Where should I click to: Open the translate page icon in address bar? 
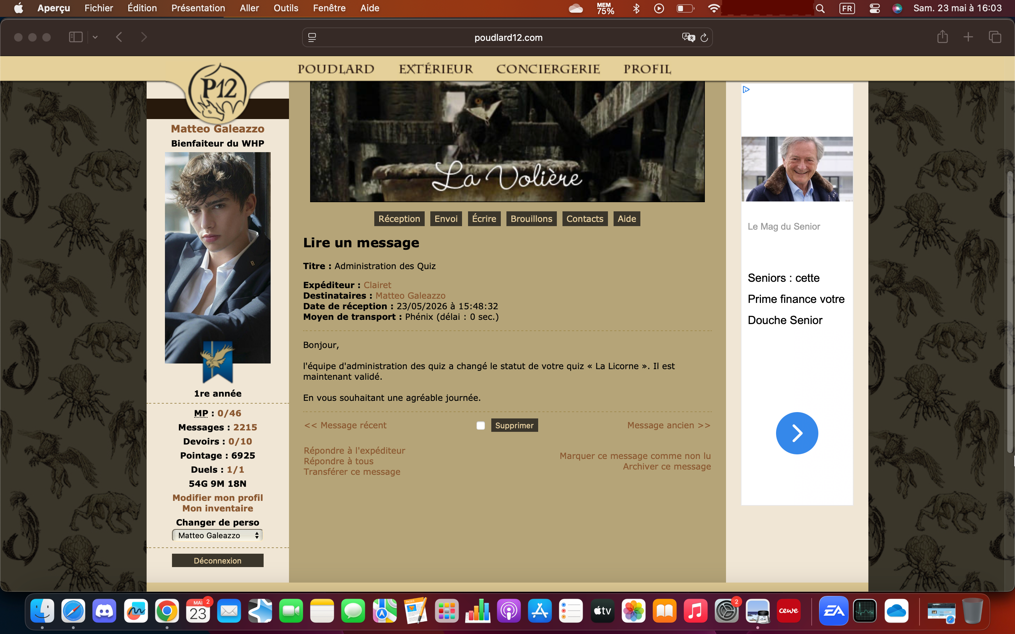(688, 38)
